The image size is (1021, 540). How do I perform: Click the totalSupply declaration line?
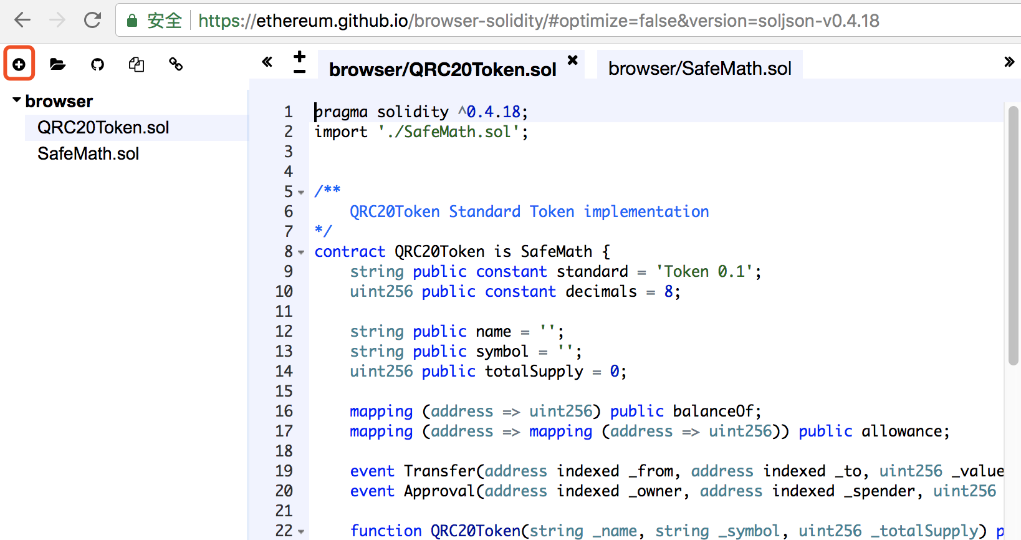[x=488, y=371]
